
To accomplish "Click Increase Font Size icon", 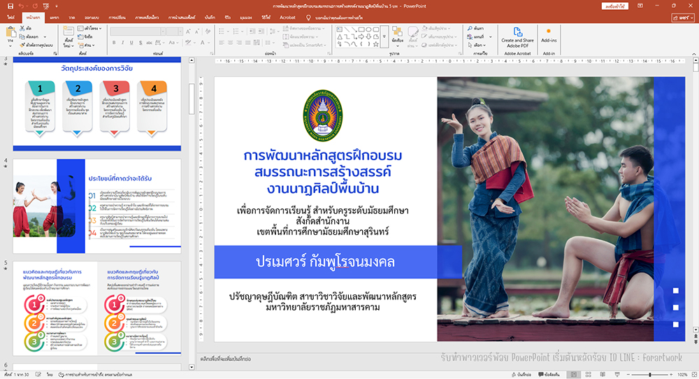I will (189, 31).
